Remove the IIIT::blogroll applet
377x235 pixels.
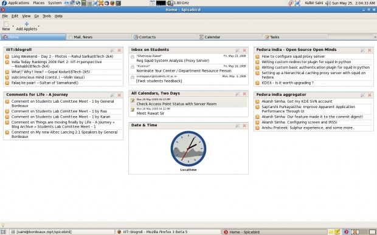click(x=119, y=50)
